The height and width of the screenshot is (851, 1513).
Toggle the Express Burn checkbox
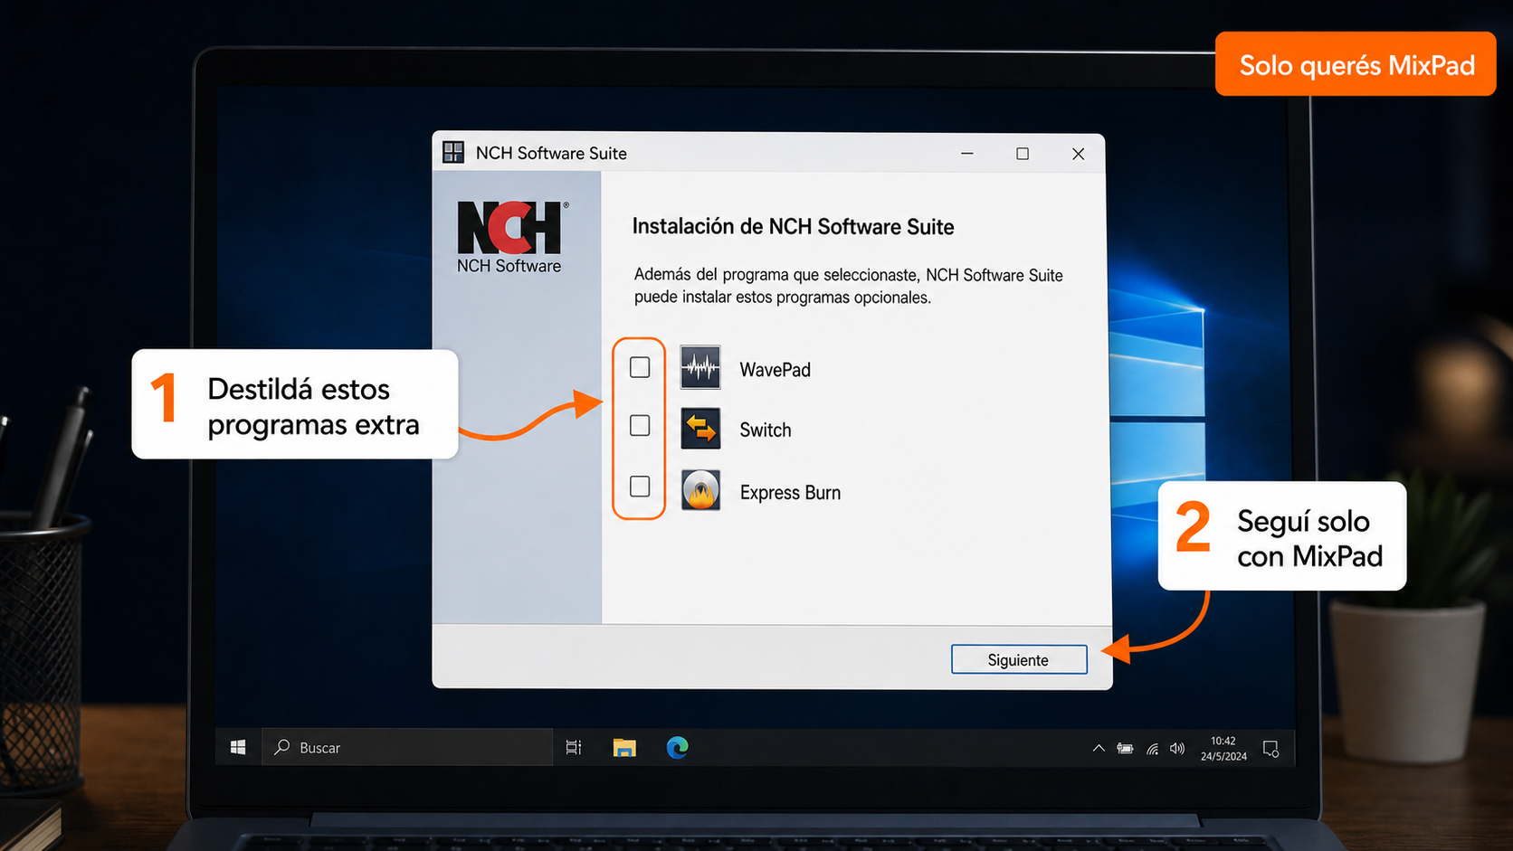640,487
